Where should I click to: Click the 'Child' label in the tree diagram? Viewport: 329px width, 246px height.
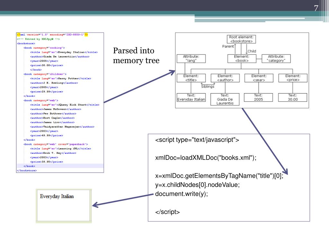coord(252,51)
